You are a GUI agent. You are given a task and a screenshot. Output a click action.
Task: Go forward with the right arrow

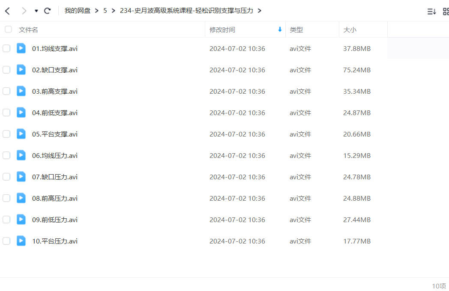pyautogui.click(x=24, y=11)
